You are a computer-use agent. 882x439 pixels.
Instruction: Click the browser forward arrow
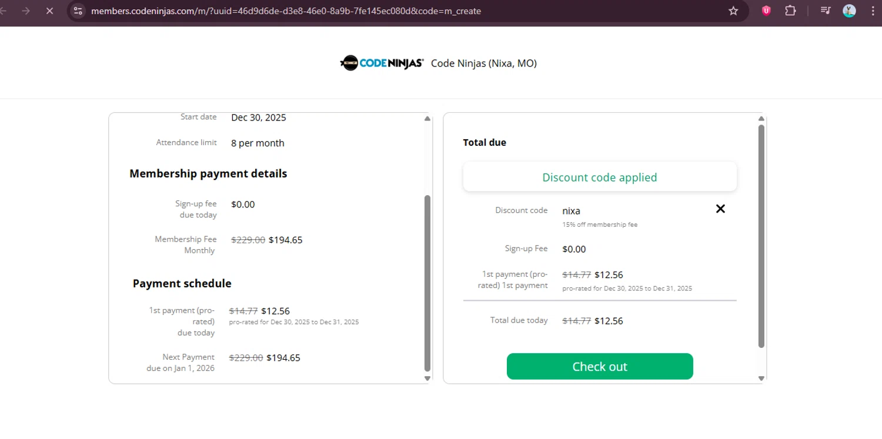click(x=26, y=11)
